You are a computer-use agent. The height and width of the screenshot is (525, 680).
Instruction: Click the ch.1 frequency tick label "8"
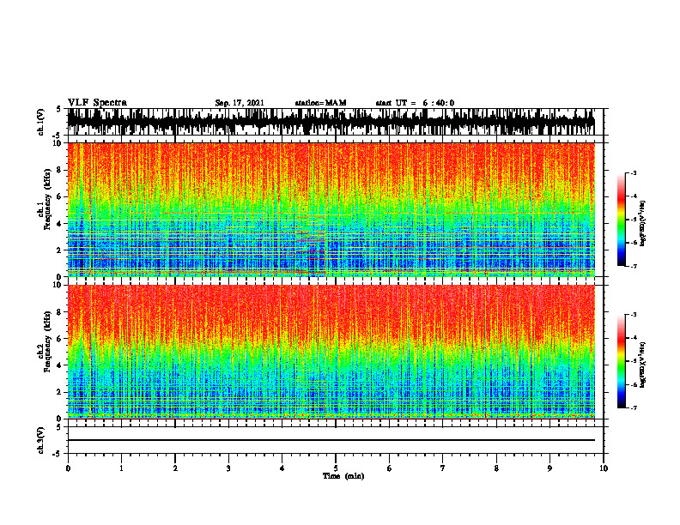point(60,170)
